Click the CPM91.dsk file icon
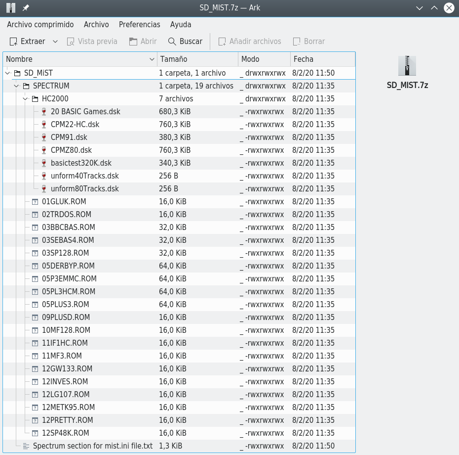The height and width of the screenshot is (455, 459). click(x=44, y=137)
